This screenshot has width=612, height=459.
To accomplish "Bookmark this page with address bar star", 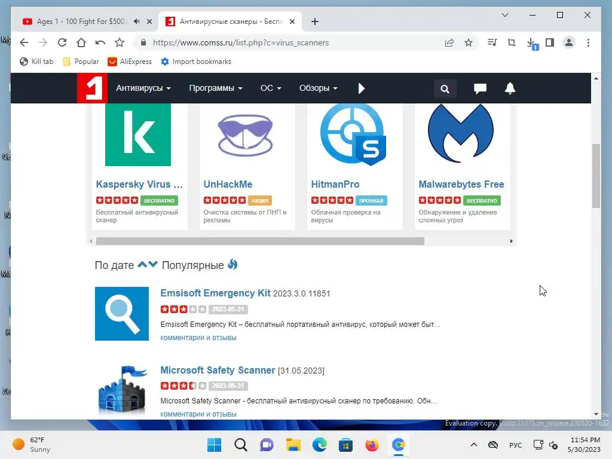I will click(469, 42).
